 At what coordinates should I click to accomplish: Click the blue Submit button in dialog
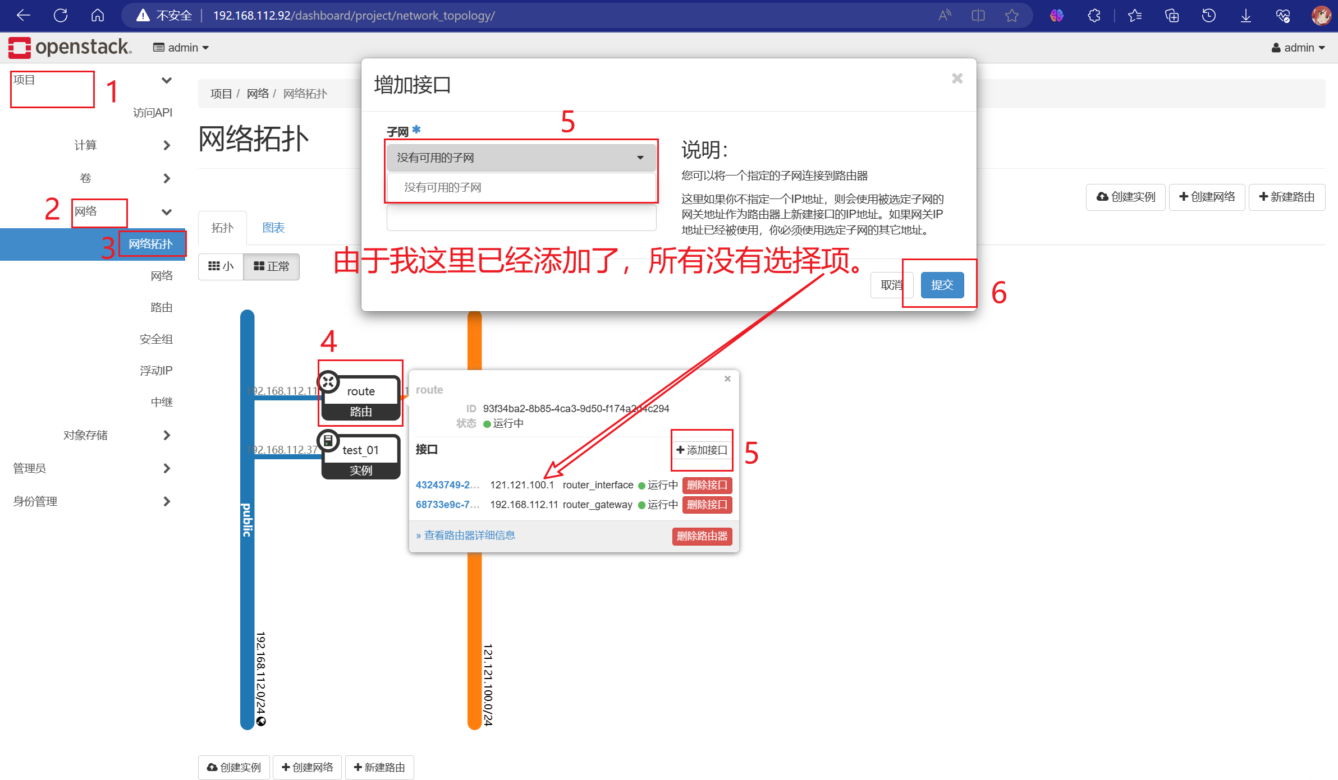pyautogui.click(x=942, y=285)
